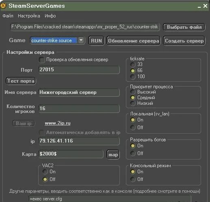Open the Настройка menu

(29, 16)
